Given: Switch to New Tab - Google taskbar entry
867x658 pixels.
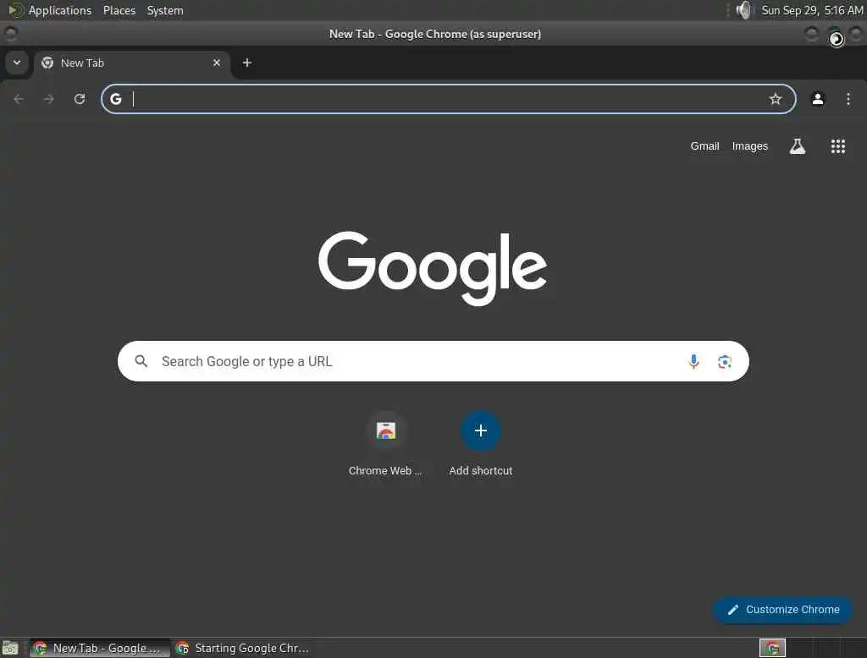Looking at the screenshot, I should (x=100, y=648).
